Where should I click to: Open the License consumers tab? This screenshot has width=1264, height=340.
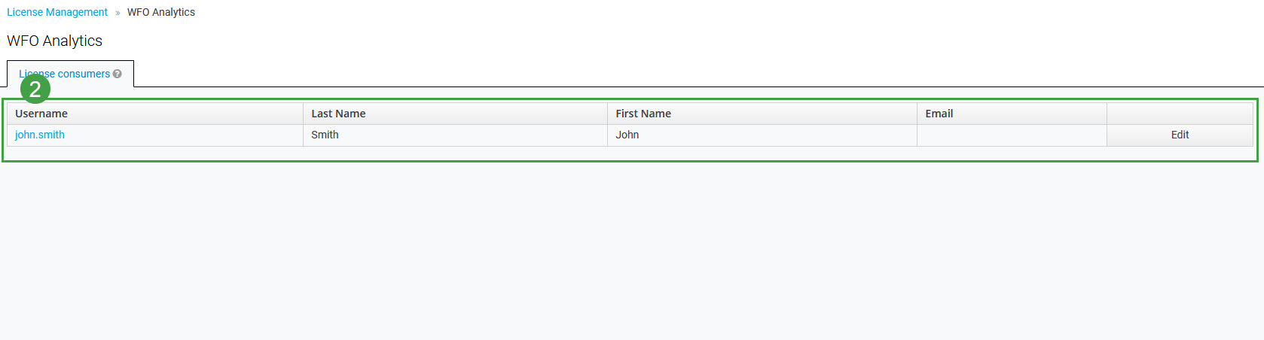tap(75, 74)
